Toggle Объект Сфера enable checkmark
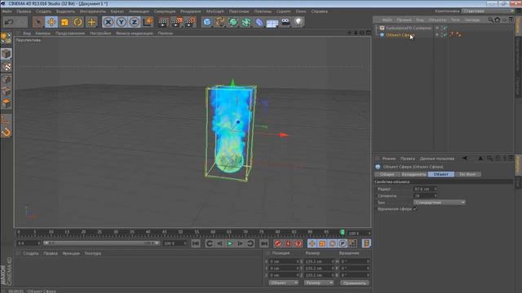This screenshot has height=293, width=522. 445,35
